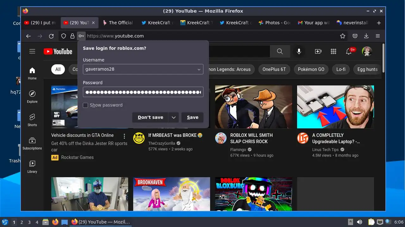This screenshot has height=227, width=405.
Task: Click the YouTube Mozilla Firefox taskbar entry
Action: [x=101, y=222]
